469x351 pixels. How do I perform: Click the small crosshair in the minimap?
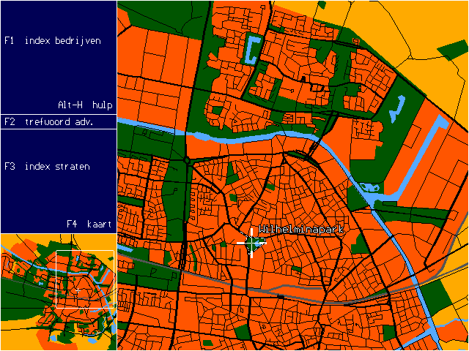[78, 290]
